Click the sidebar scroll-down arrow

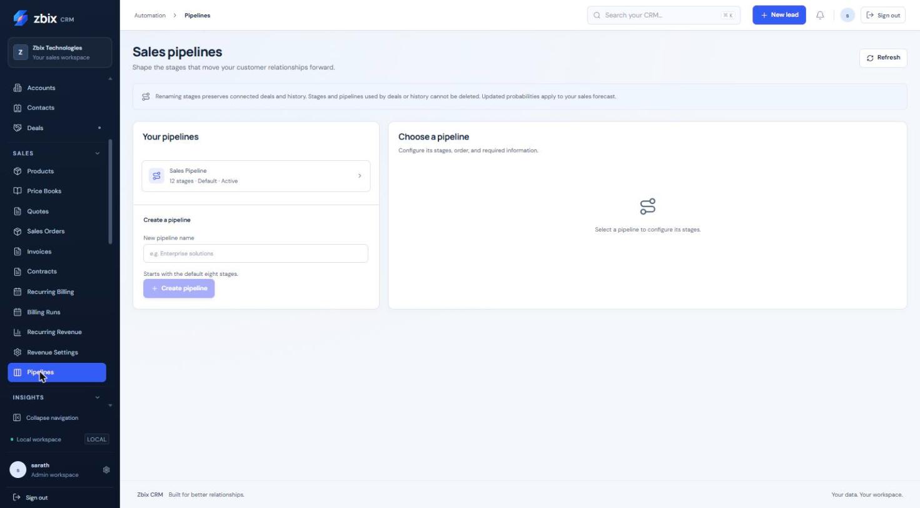coord(111,405)
